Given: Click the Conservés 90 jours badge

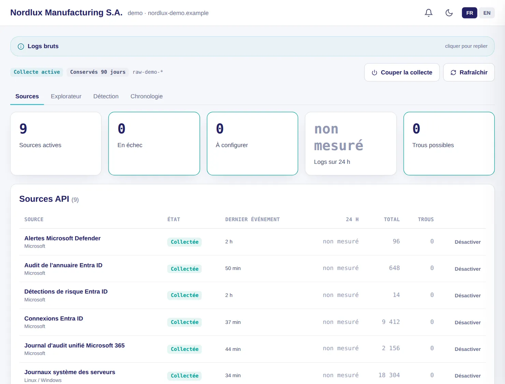Looking at the screenshot, I should point(98,72).
